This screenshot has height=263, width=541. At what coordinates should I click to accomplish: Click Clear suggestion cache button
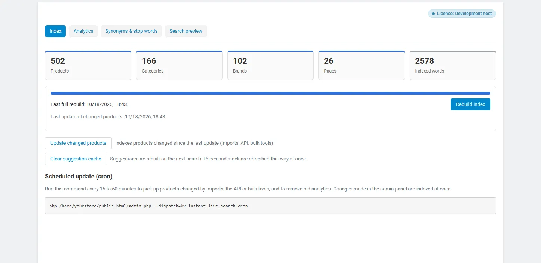[76, 159]
